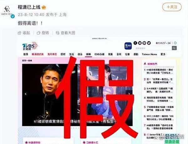Click the Twitter icon in the header
Screen dimensions: 188x144
[149, 43]
